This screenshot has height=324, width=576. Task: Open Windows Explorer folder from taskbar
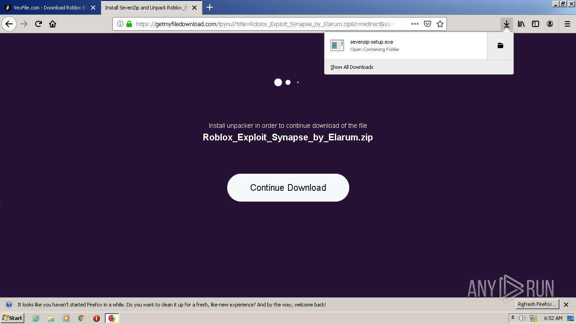click(x=51, y=318)
